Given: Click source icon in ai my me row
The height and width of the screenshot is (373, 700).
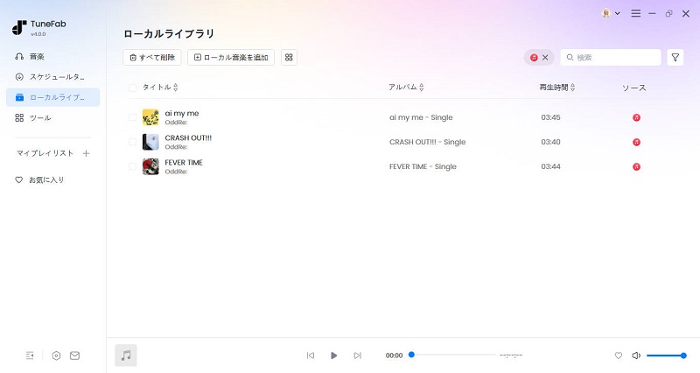Looking at the screenshot, I should [x=637, y=117].
